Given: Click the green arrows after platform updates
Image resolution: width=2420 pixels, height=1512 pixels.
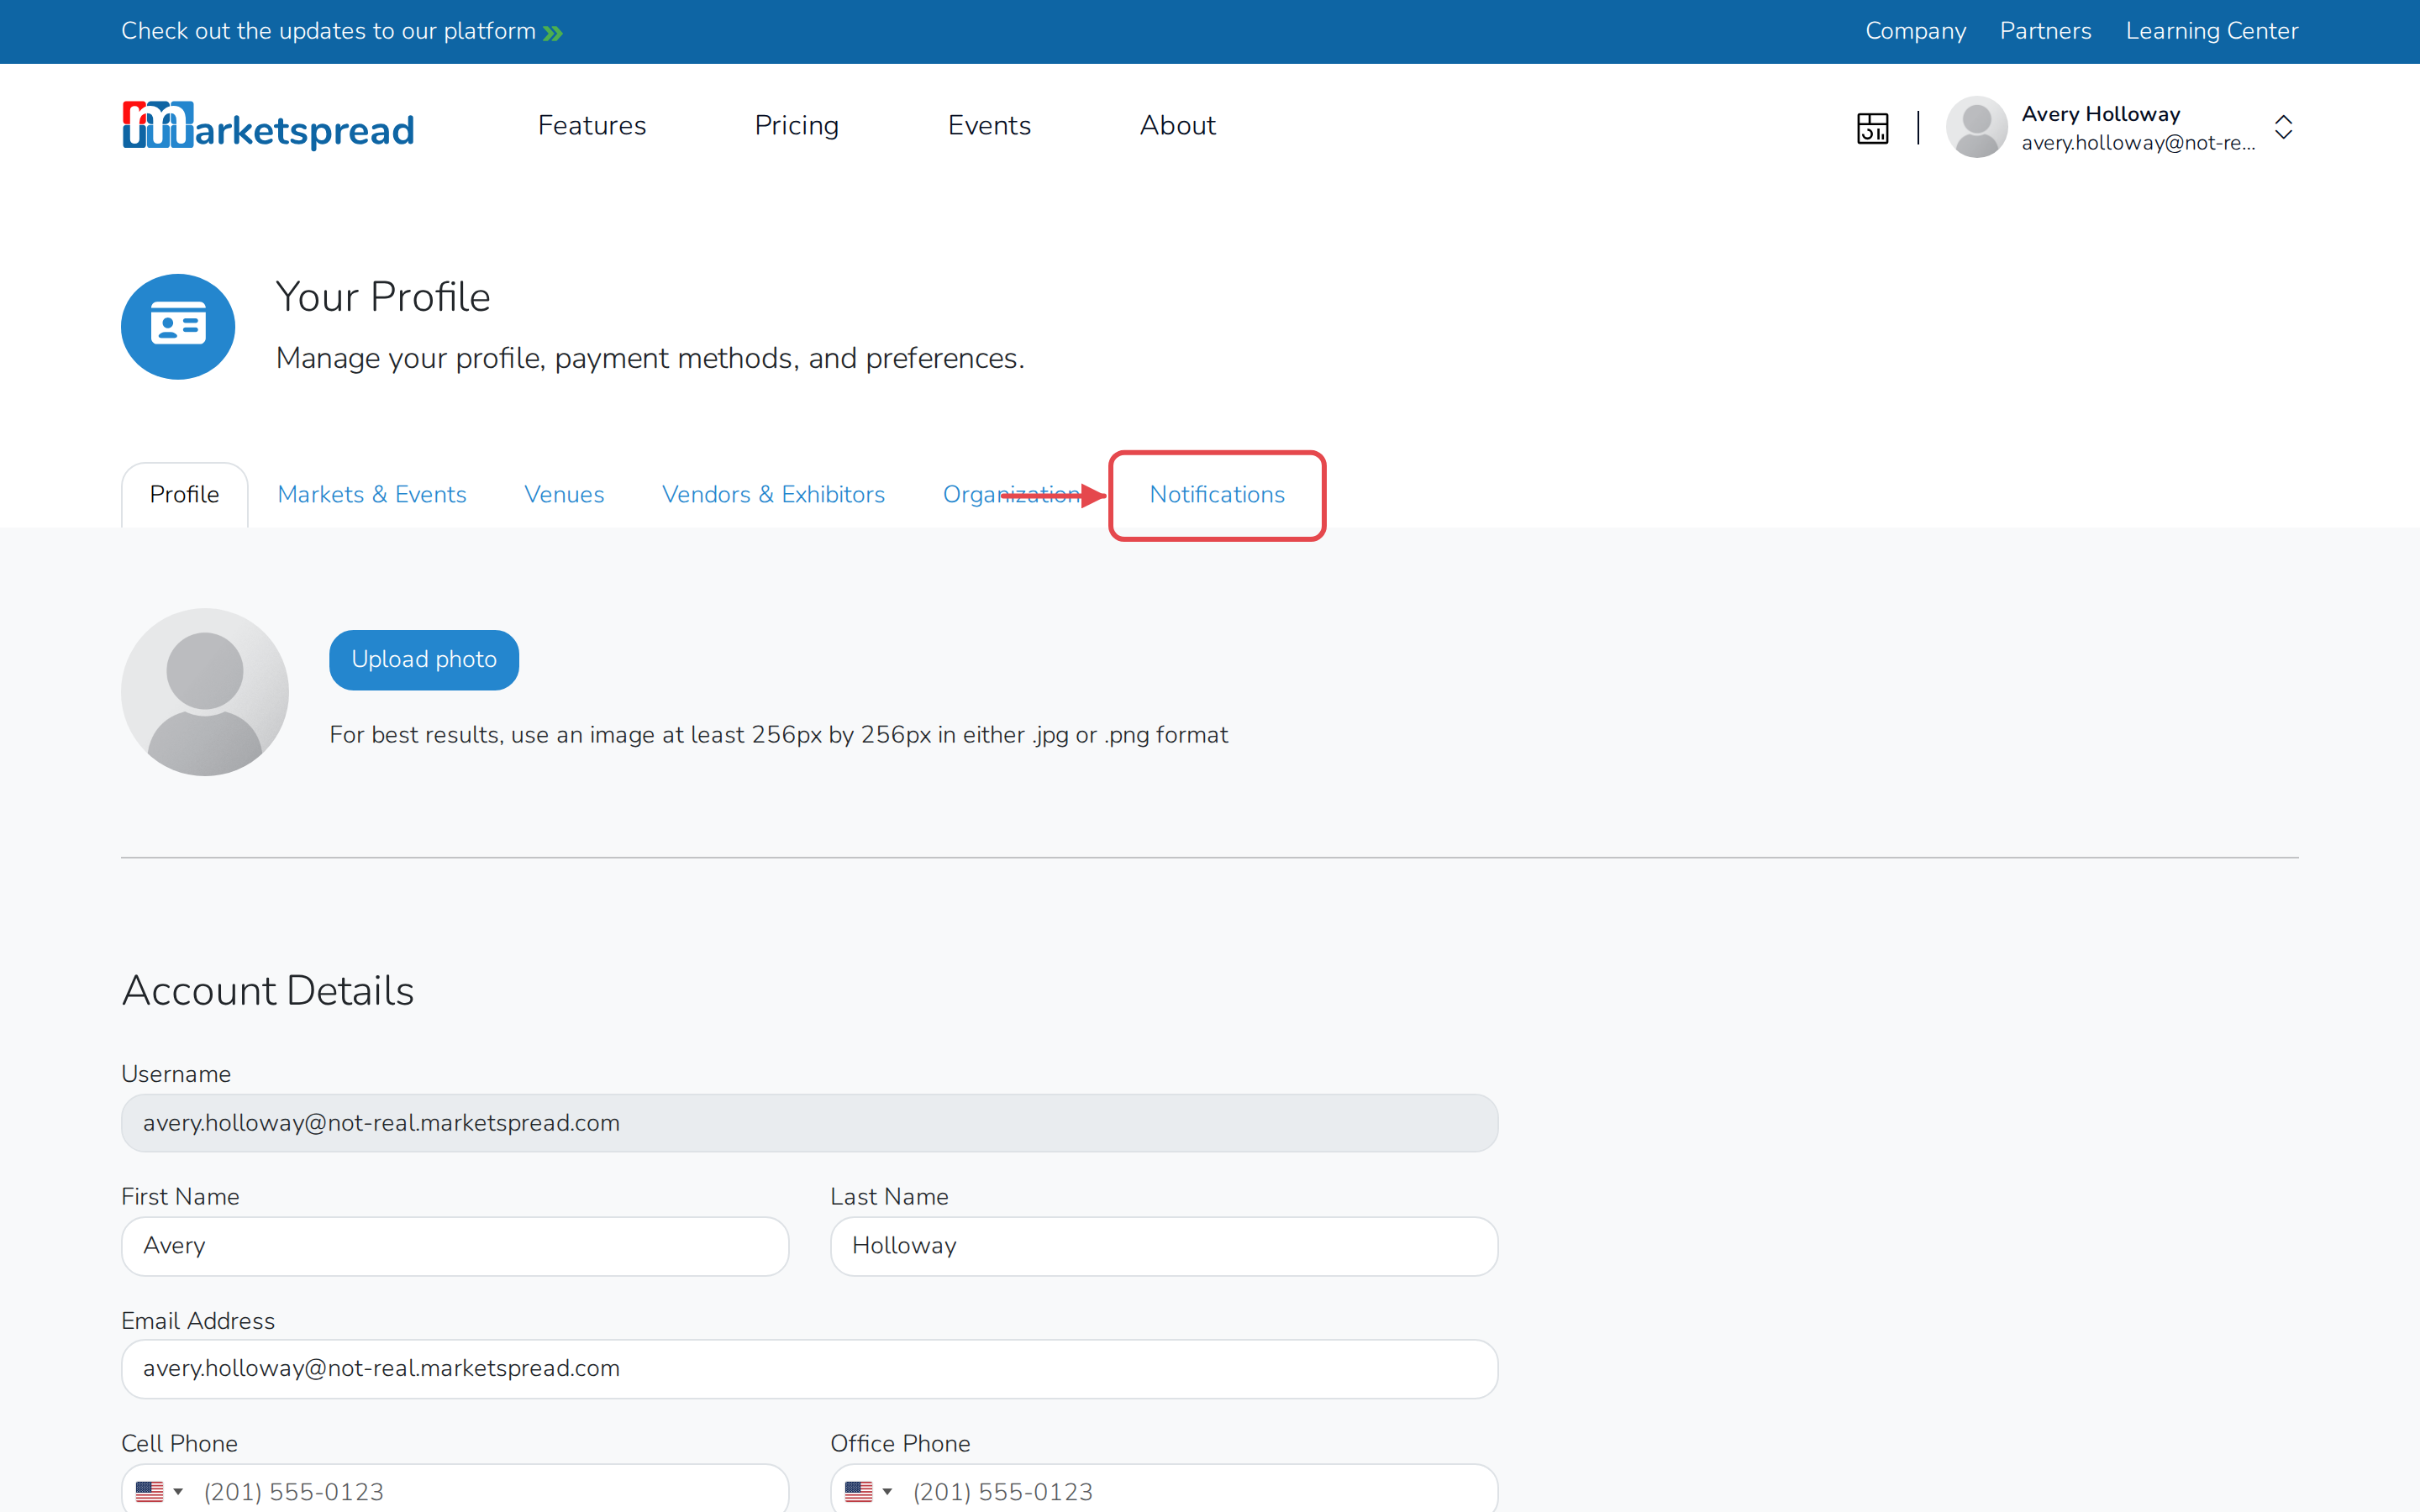Looking at the screenshot, I should 553,33.
